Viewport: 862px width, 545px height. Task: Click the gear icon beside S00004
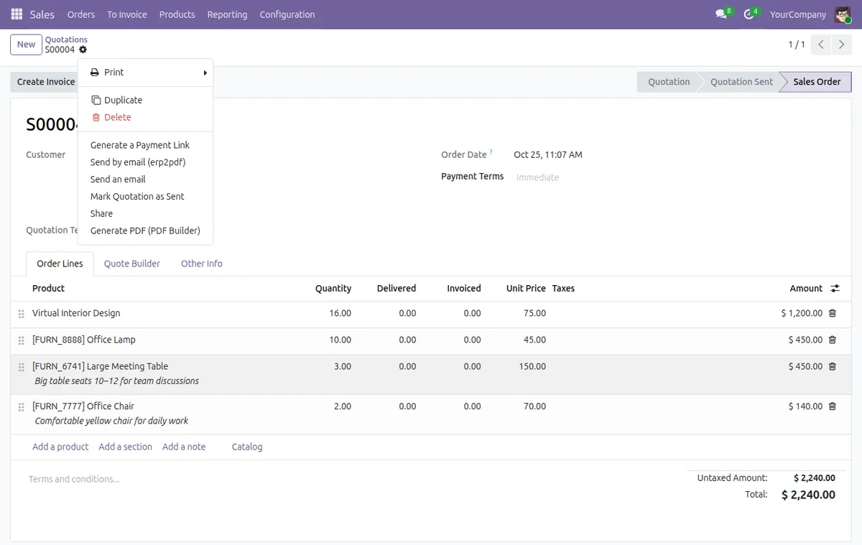83,50
